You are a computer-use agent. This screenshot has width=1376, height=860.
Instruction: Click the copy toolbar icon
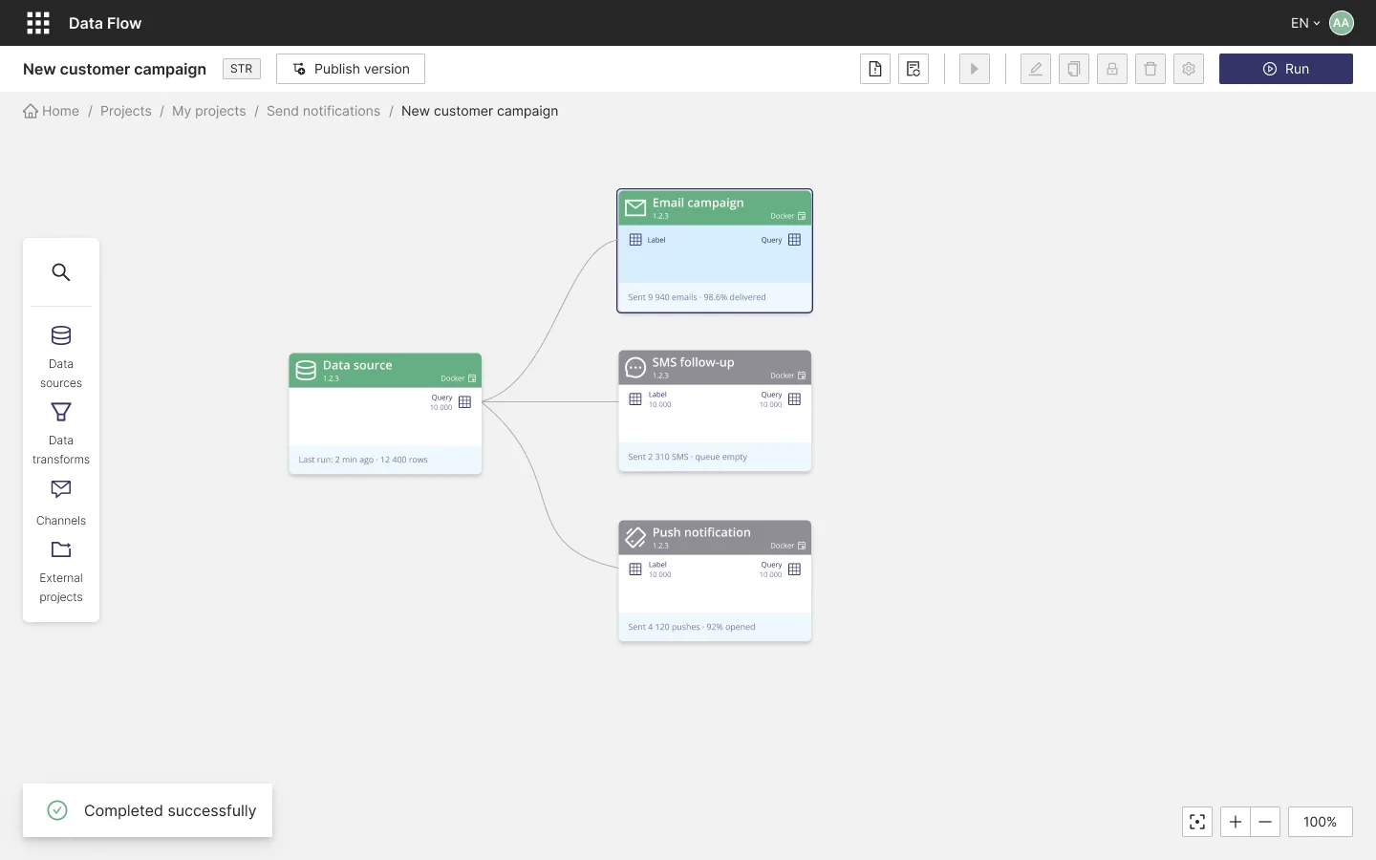pos(1074,69)
